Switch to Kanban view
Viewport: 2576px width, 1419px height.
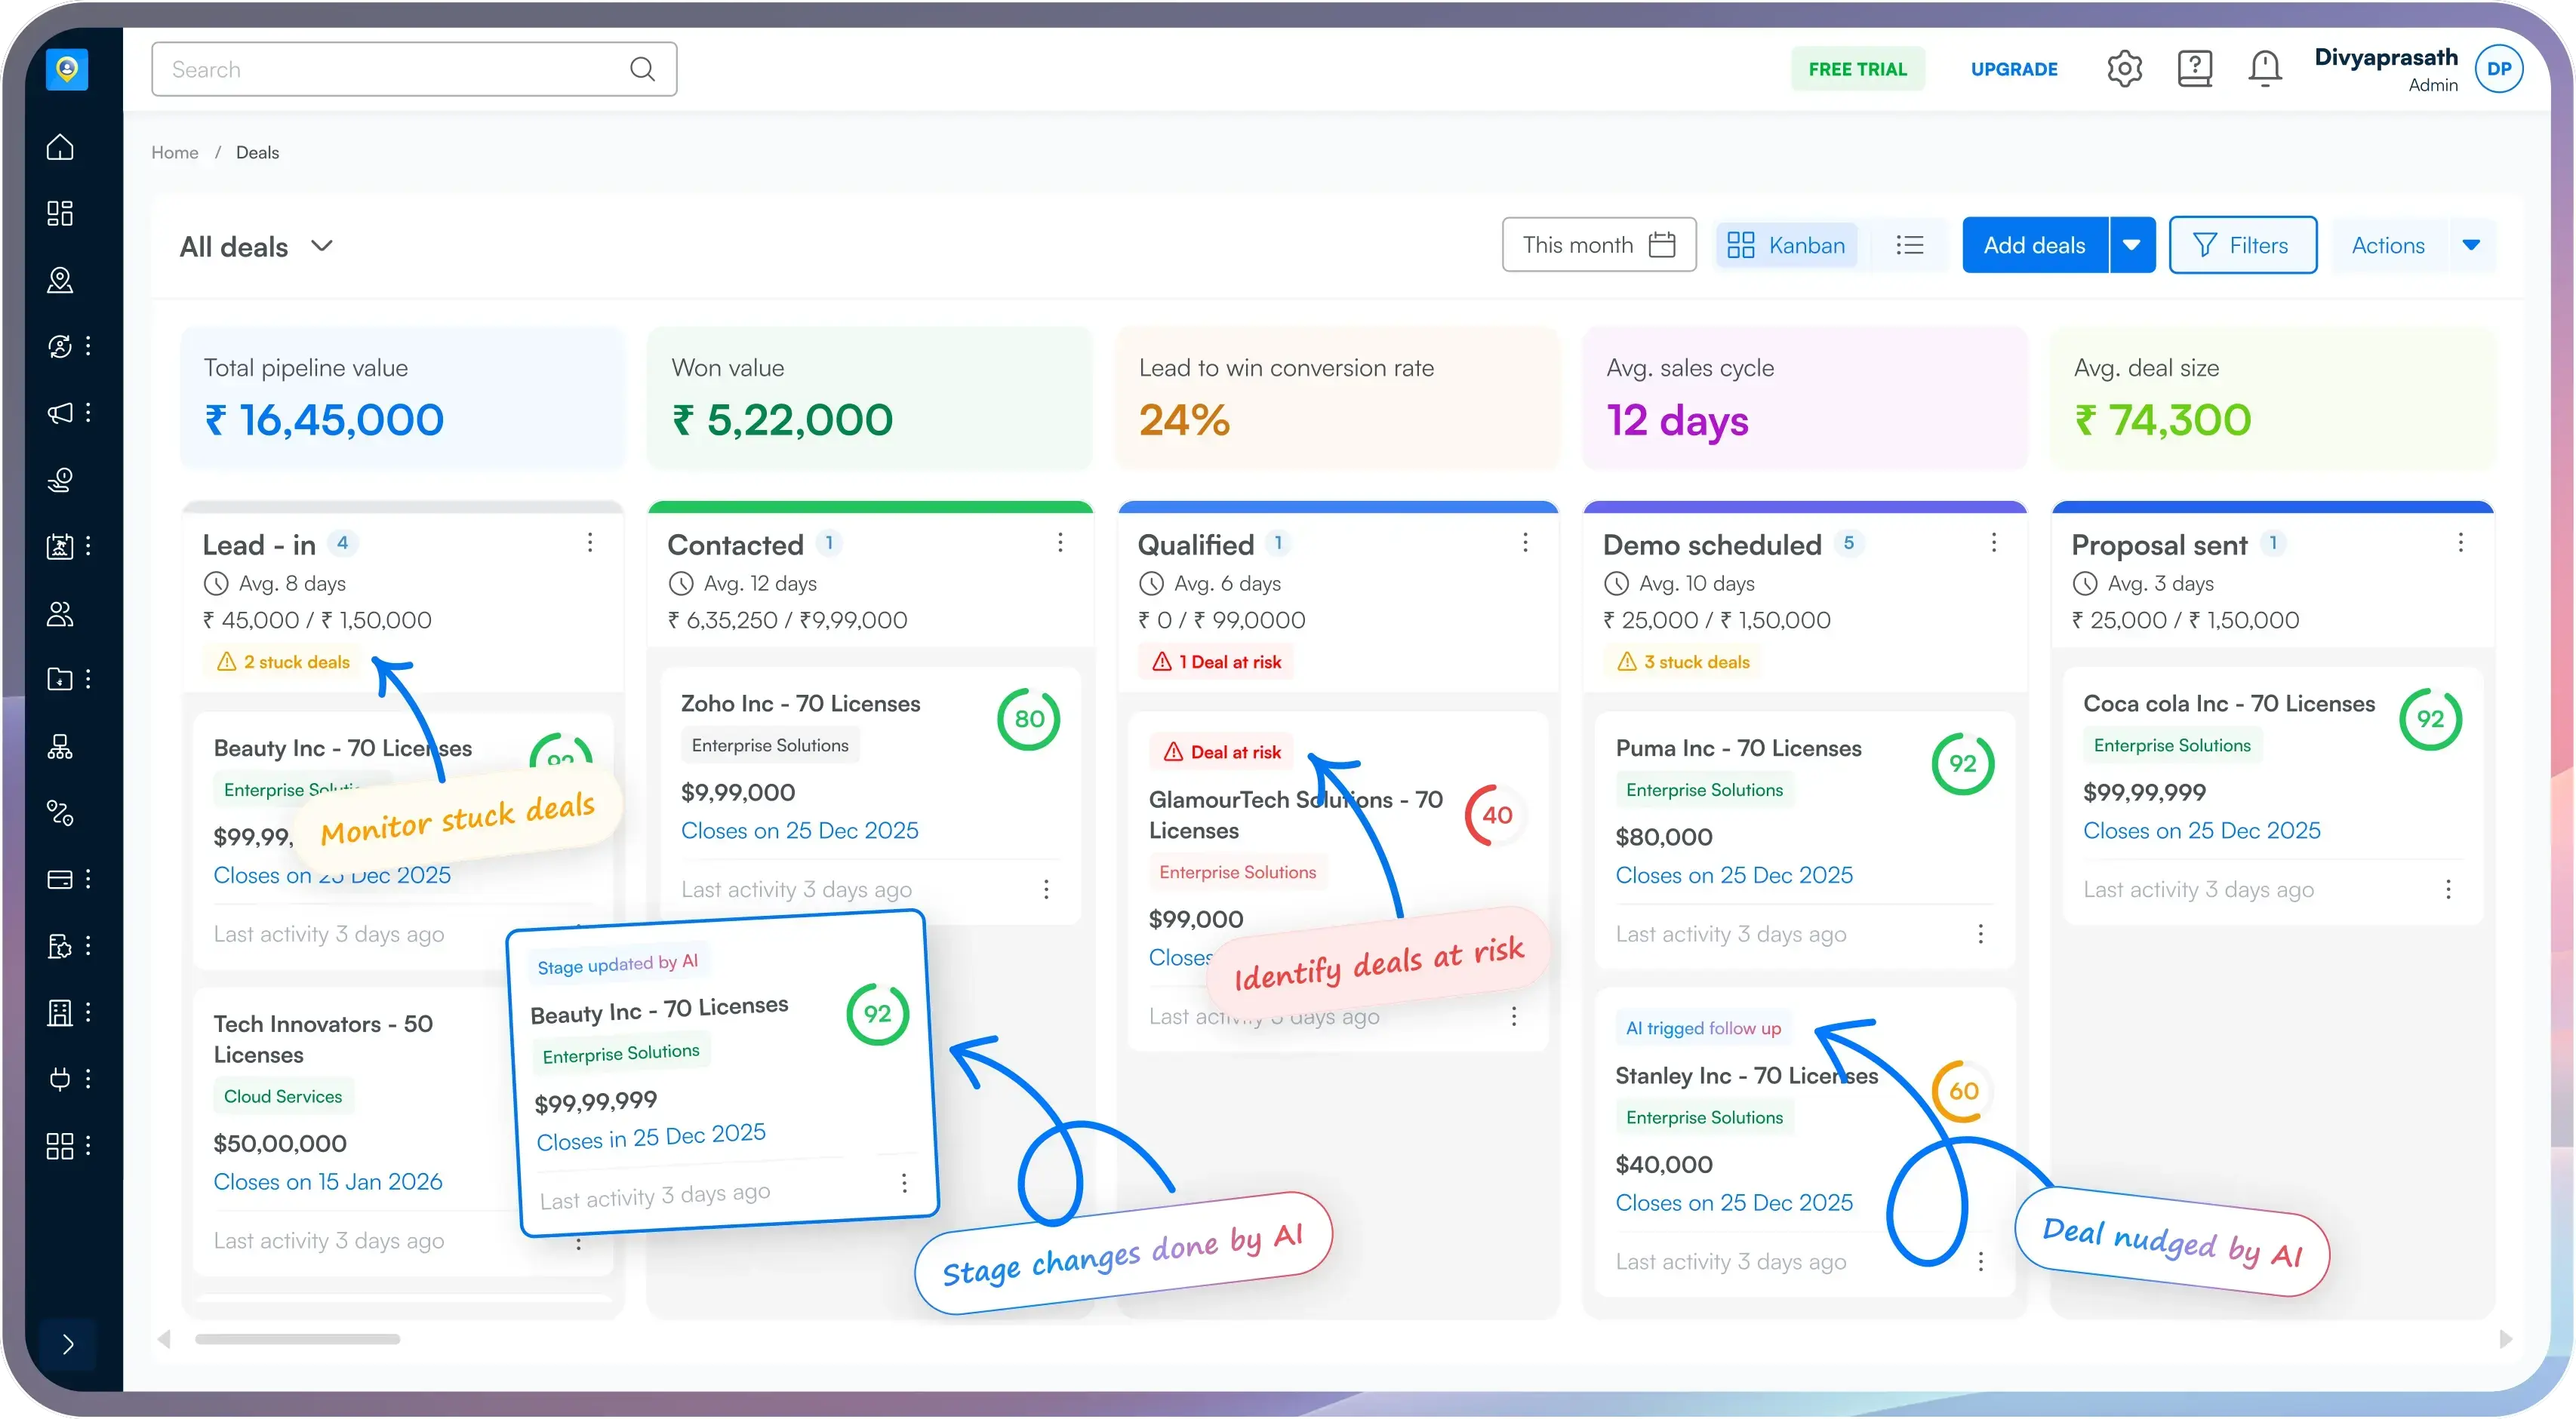click(x=1787, y=245)
